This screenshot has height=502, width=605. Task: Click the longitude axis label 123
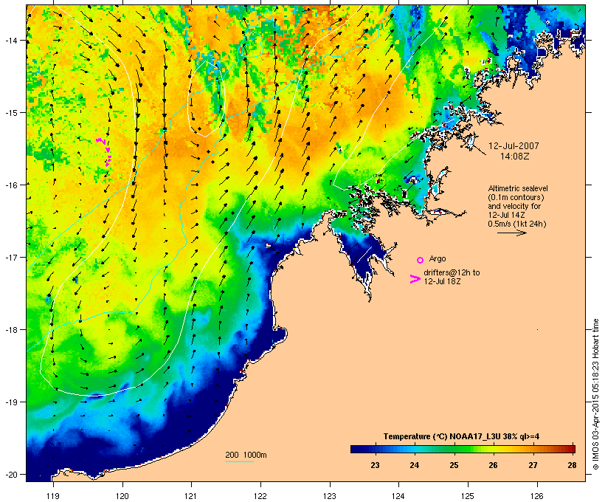330,496
